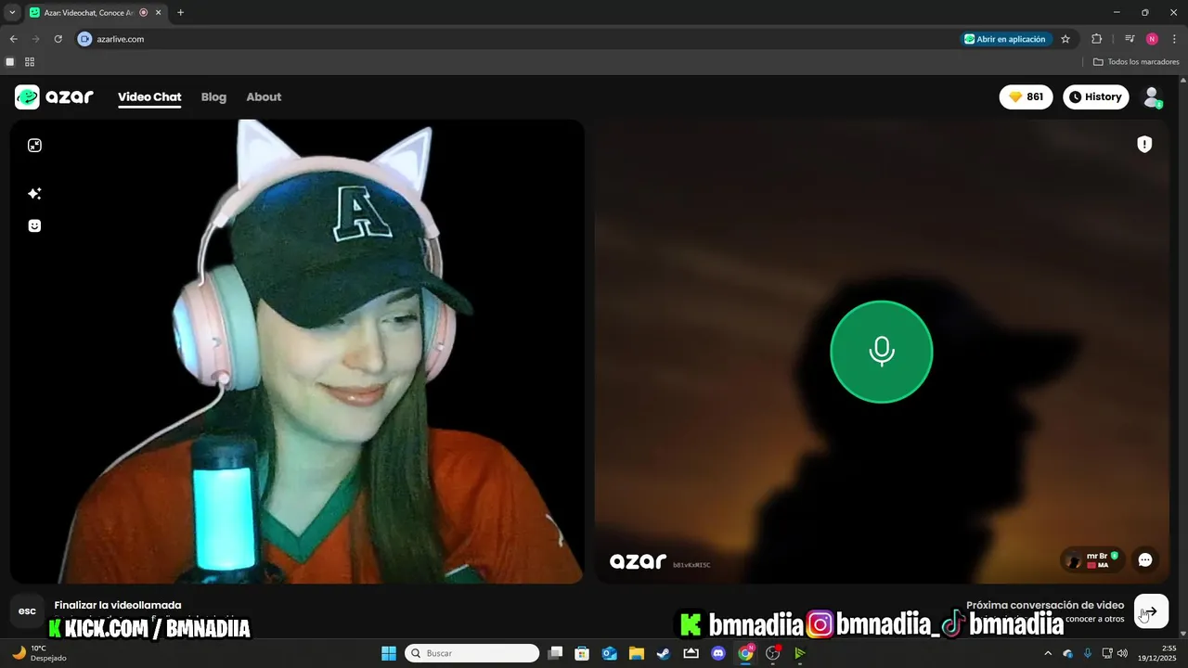The image size is (1188, 668).
Task: Open the smiley face filter icon
Action: (34, 225)
